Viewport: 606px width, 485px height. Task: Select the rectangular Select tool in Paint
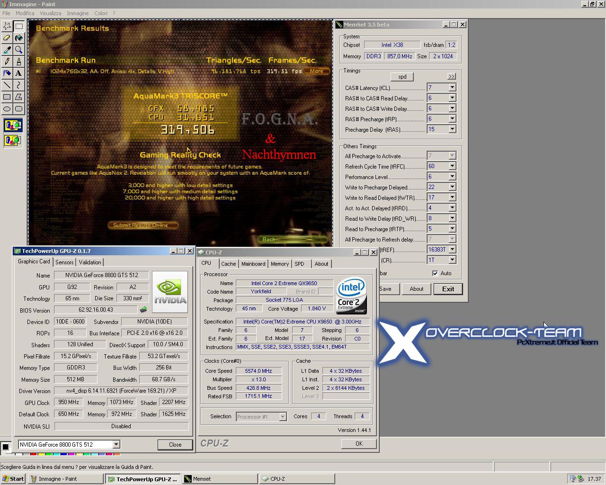point(19,26)
